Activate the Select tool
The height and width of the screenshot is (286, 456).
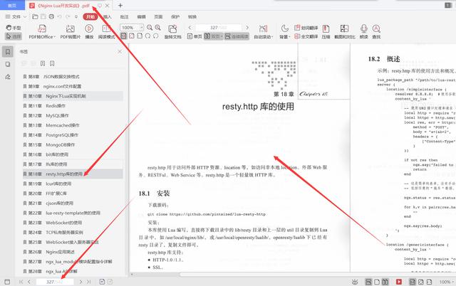14,36
